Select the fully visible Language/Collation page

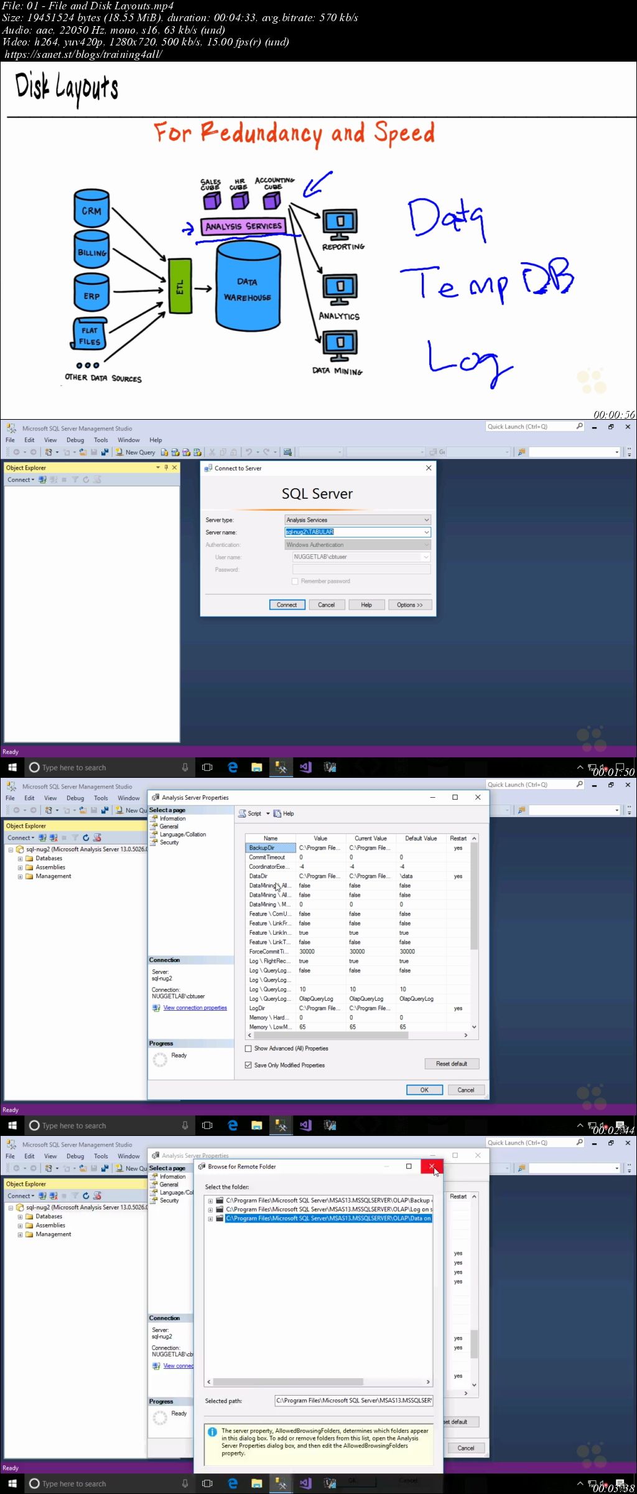click(183, 834)
